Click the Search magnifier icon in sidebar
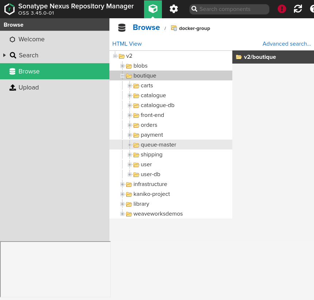Screen dimensions: 314x300 point(13,55)
